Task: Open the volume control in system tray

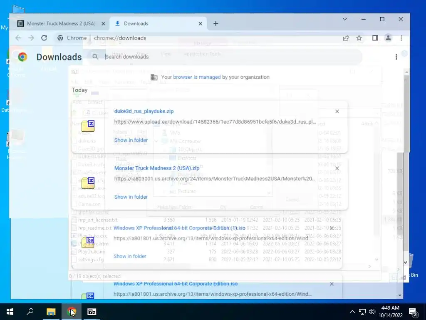Action: pyautogui.click(x=372, y=312)
